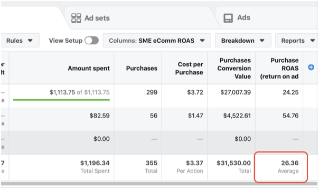Open the Rules dropdown
The image size is (319, 190).
point(20,41)
